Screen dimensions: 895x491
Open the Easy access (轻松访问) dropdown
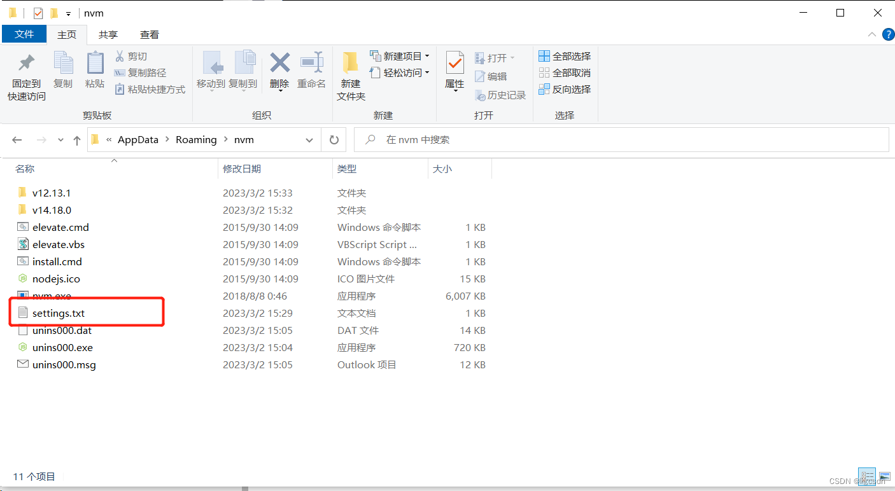(x=400, y=73)
